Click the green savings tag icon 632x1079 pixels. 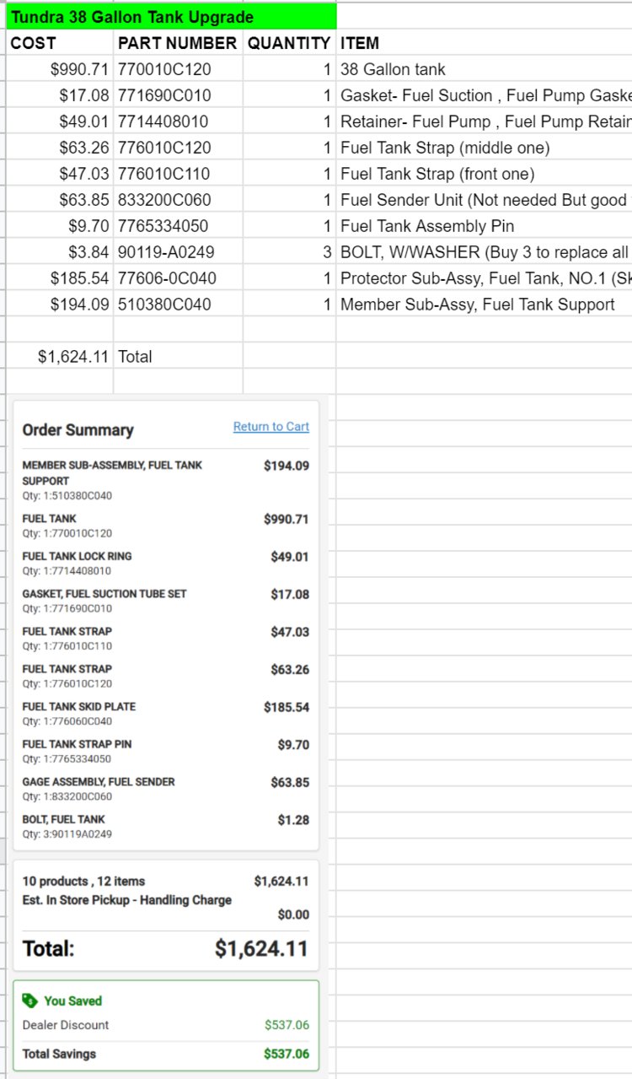click(30, 1001)
